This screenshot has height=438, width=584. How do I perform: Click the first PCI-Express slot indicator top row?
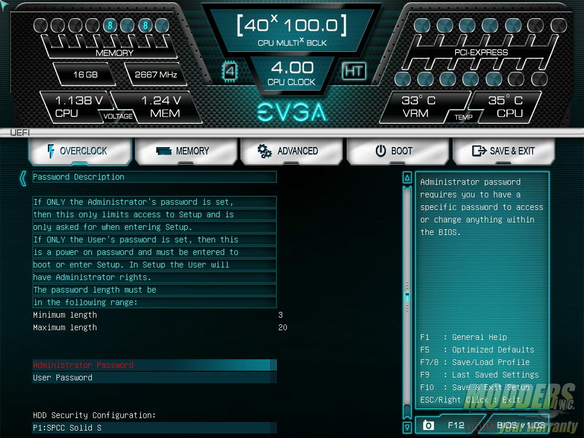[x=422, y=25]
